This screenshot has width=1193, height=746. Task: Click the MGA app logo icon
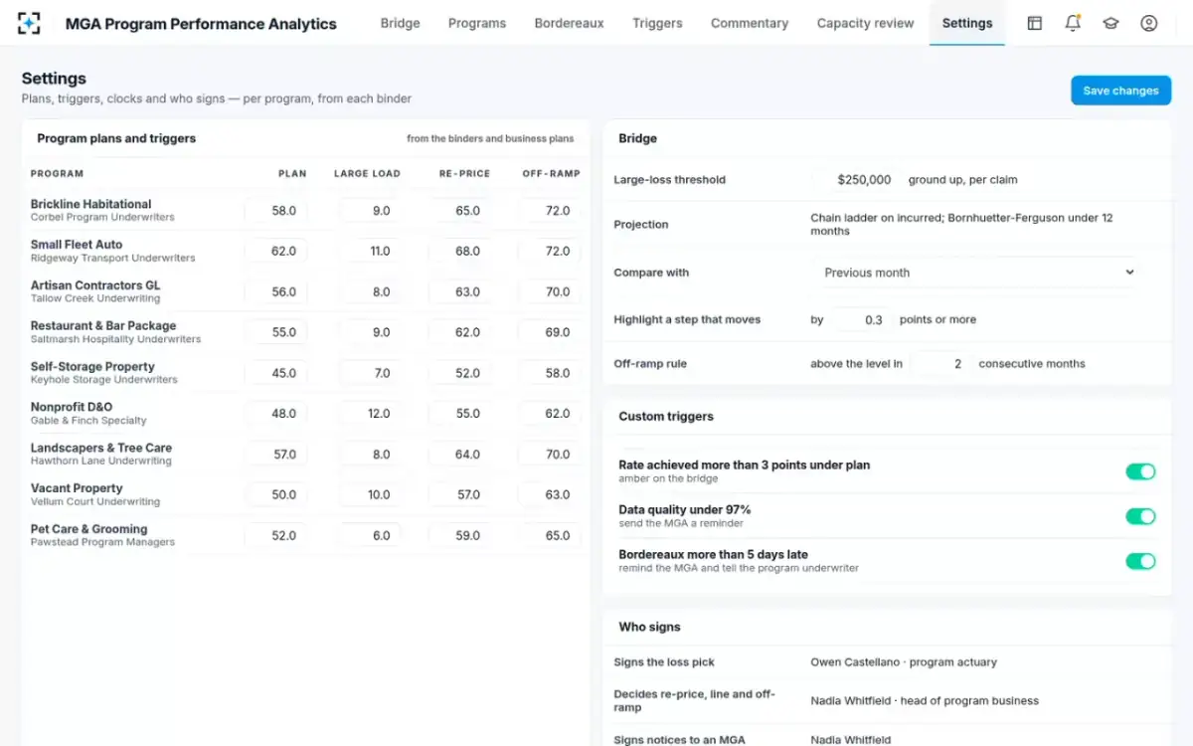31,23
